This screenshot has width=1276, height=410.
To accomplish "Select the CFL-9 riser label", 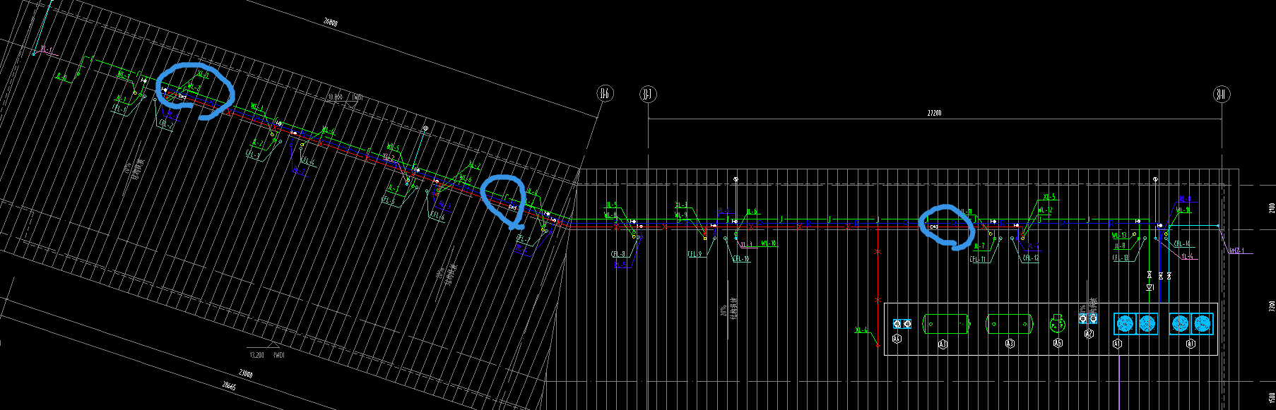I will [695, 254].
